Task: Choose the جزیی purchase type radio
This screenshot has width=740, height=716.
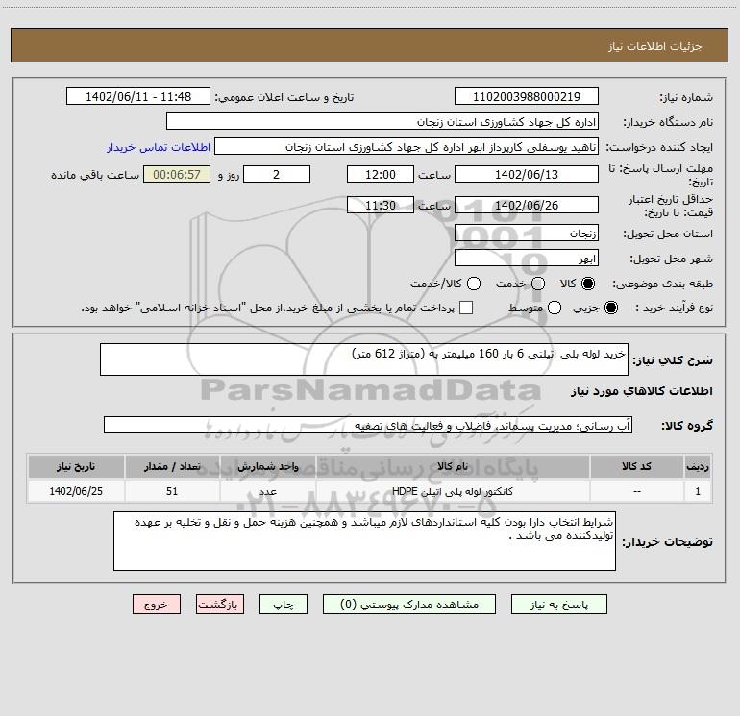Action: point(610,308)
